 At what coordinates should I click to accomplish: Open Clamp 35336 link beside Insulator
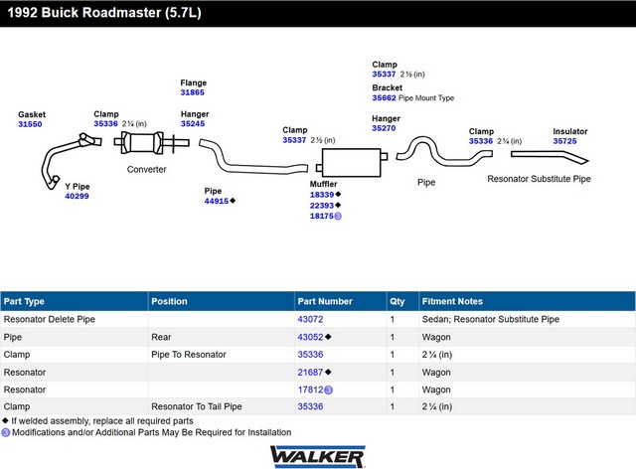(x=481, y=141)
